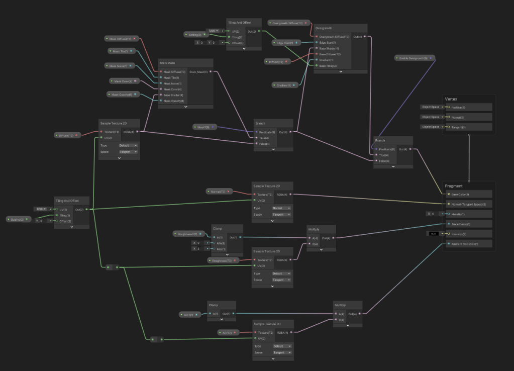Select the Roughness Fill property node
The image size is (514, 371).
pyautogui.click(x=188, y=234)
